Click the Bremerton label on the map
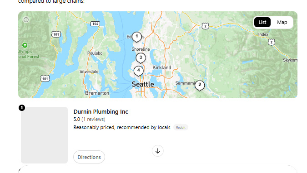This screenshot has height=173, width=307. click(x=97, y=93)
